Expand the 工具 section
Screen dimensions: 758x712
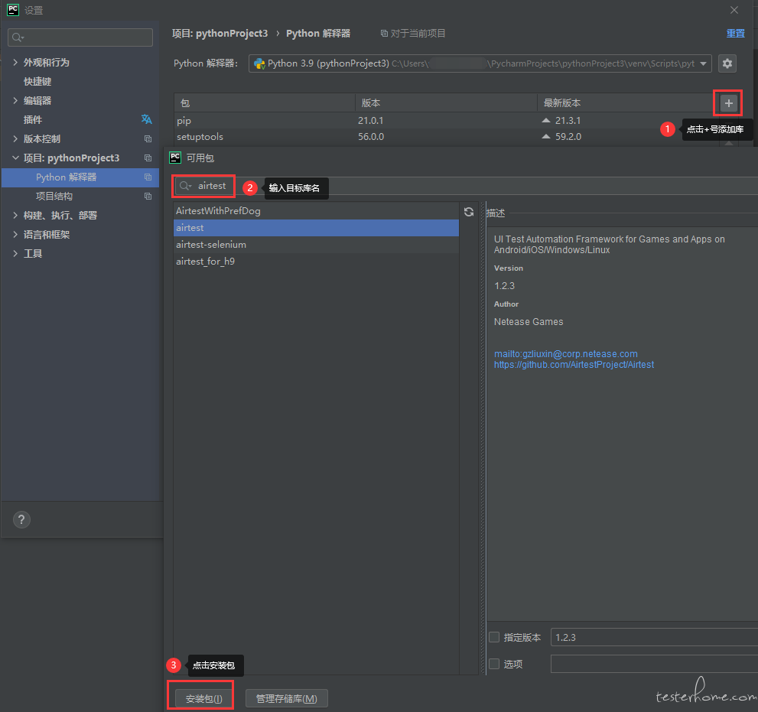tap(15, 253)
